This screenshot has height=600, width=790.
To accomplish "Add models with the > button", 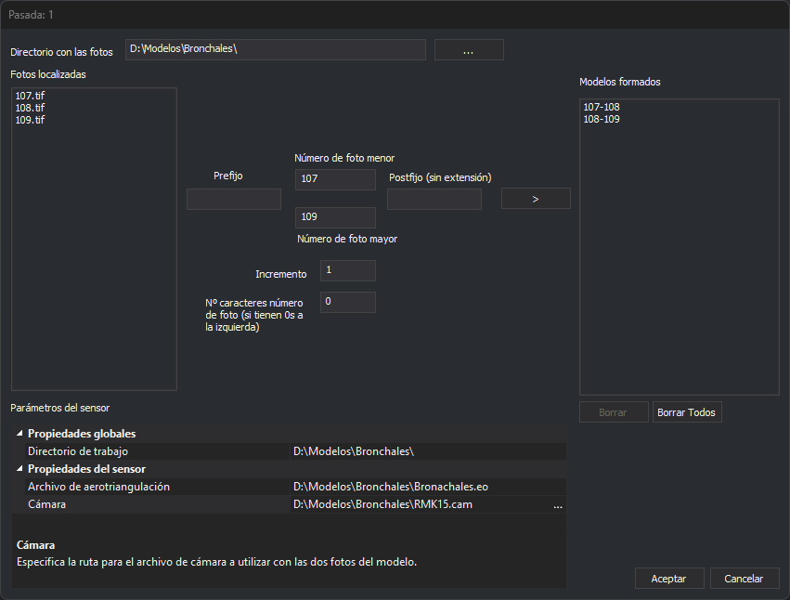I will pyautogui.click(x=536, y=198).
